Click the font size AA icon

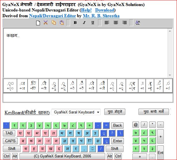(x=138, y=23)
